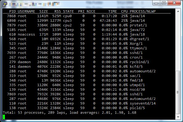Click the kcfd/5 process name
Image resolution: width=183 pixels, height=122 pixels.
tap(136, 67)
